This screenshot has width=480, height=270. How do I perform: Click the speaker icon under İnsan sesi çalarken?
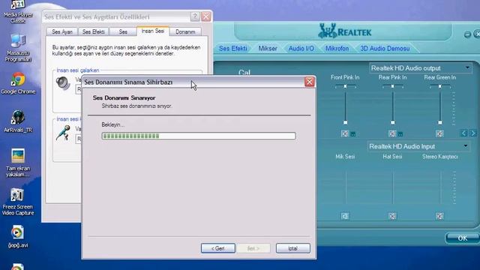(63, 83)
